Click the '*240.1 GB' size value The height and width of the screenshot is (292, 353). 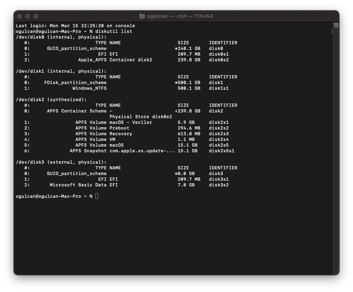[x=187, y=48]
